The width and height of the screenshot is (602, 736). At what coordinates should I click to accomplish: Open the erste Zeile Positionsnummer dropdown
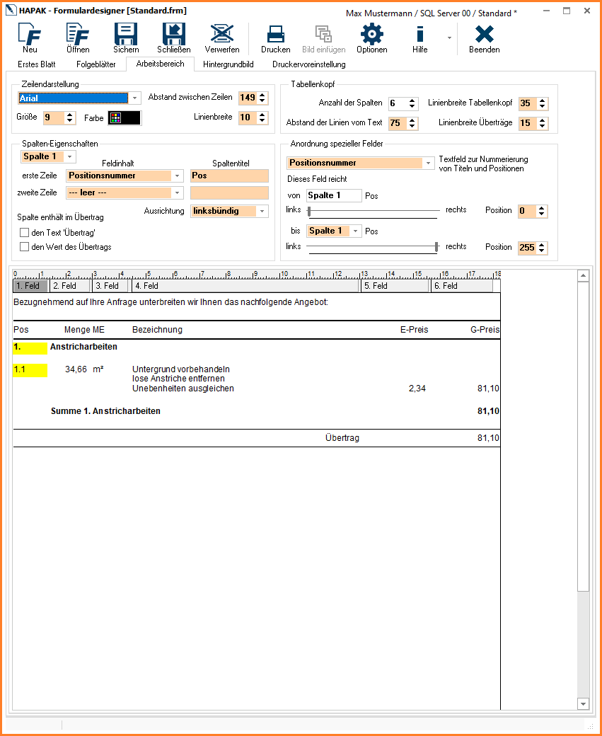coord(177,176)
